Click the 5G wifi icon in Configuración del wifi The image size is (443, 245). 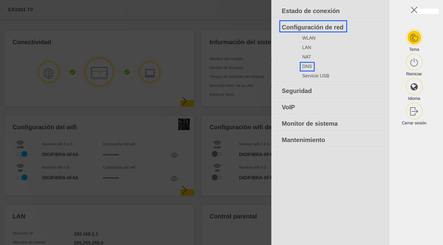[x=20, y=168]
